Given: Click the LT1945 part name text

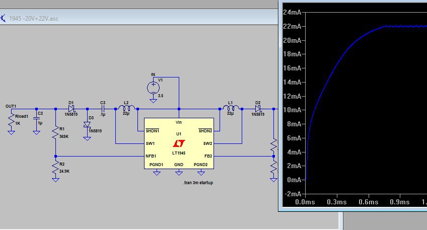Looking at the screenshot, I should (x=179, y=153).
